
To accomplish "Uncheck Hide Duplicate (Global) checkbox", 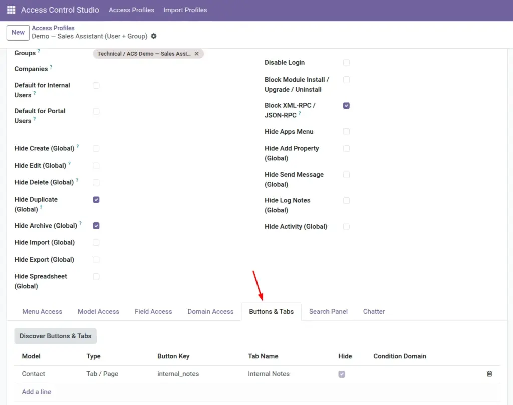I will point(96,200).
